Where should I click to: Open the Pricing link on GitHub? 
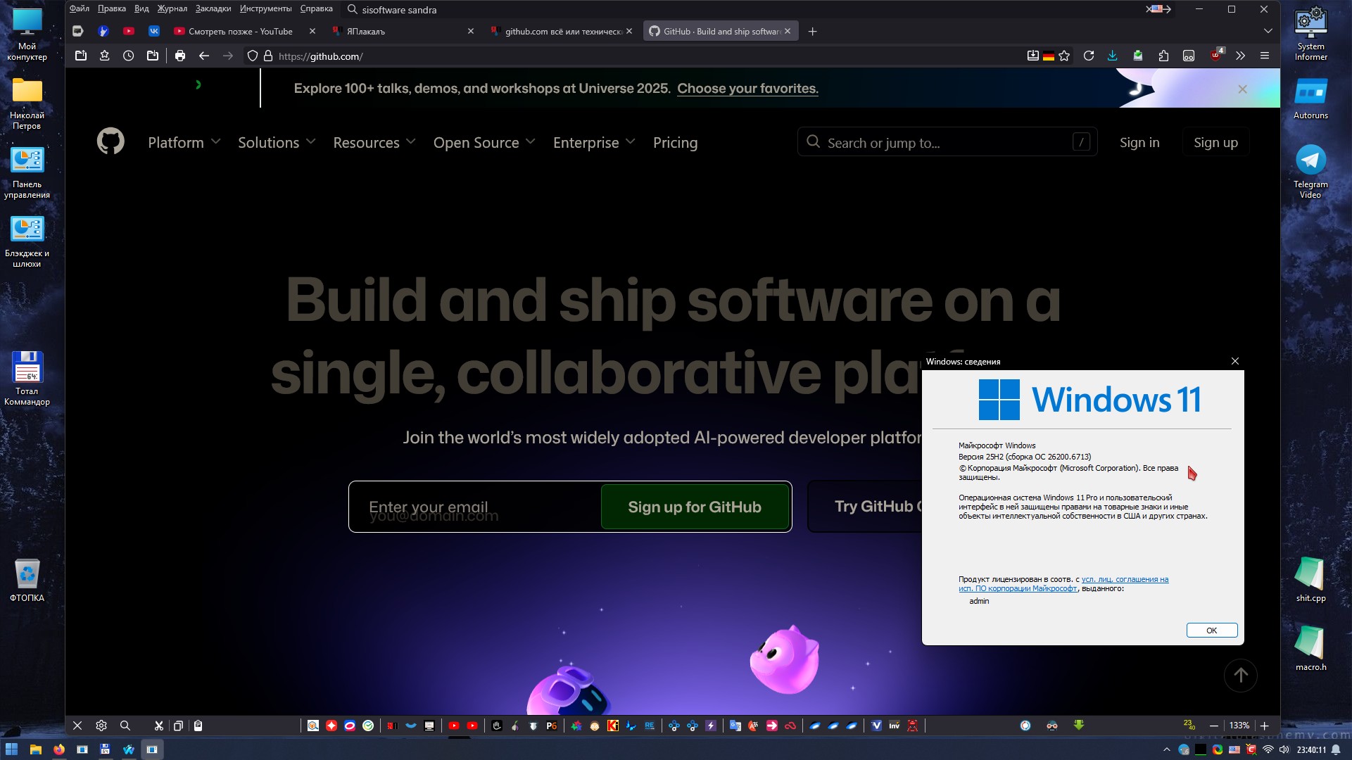pyautogui.click(x=675, y=142)
